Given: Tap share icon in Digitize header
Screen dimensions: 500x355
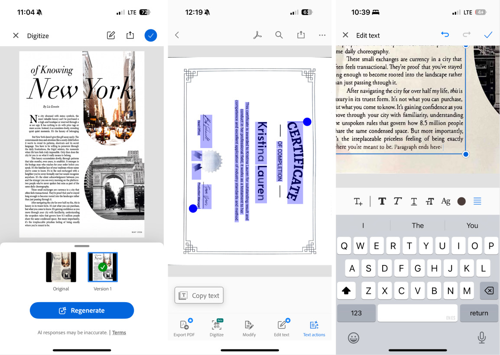Looking at the screenshot, I should pyautogui.click(x=130, y=35).
